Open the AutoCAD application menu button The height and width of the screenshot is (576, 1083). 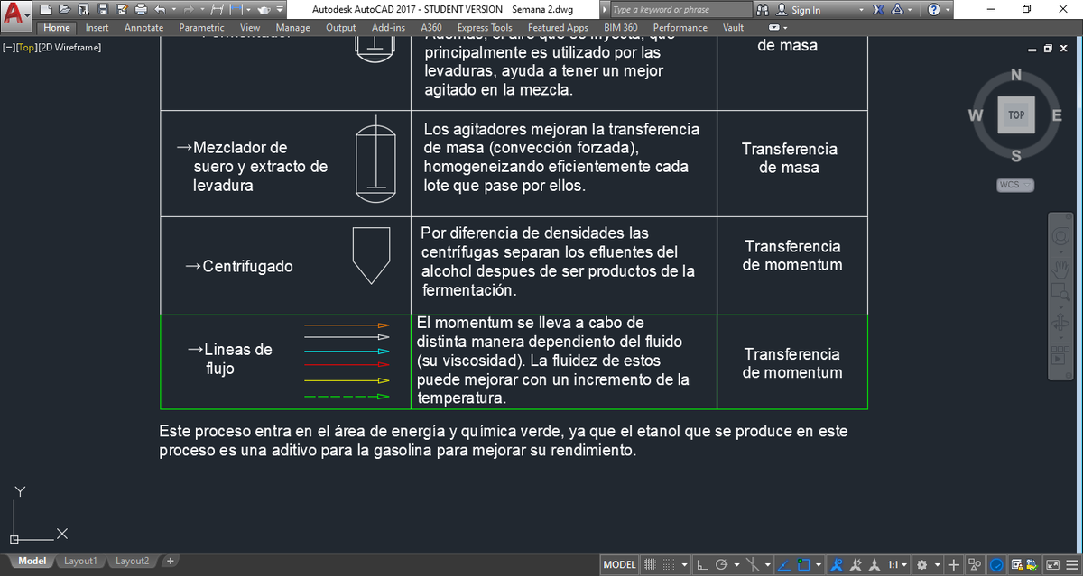pos(15,13)
